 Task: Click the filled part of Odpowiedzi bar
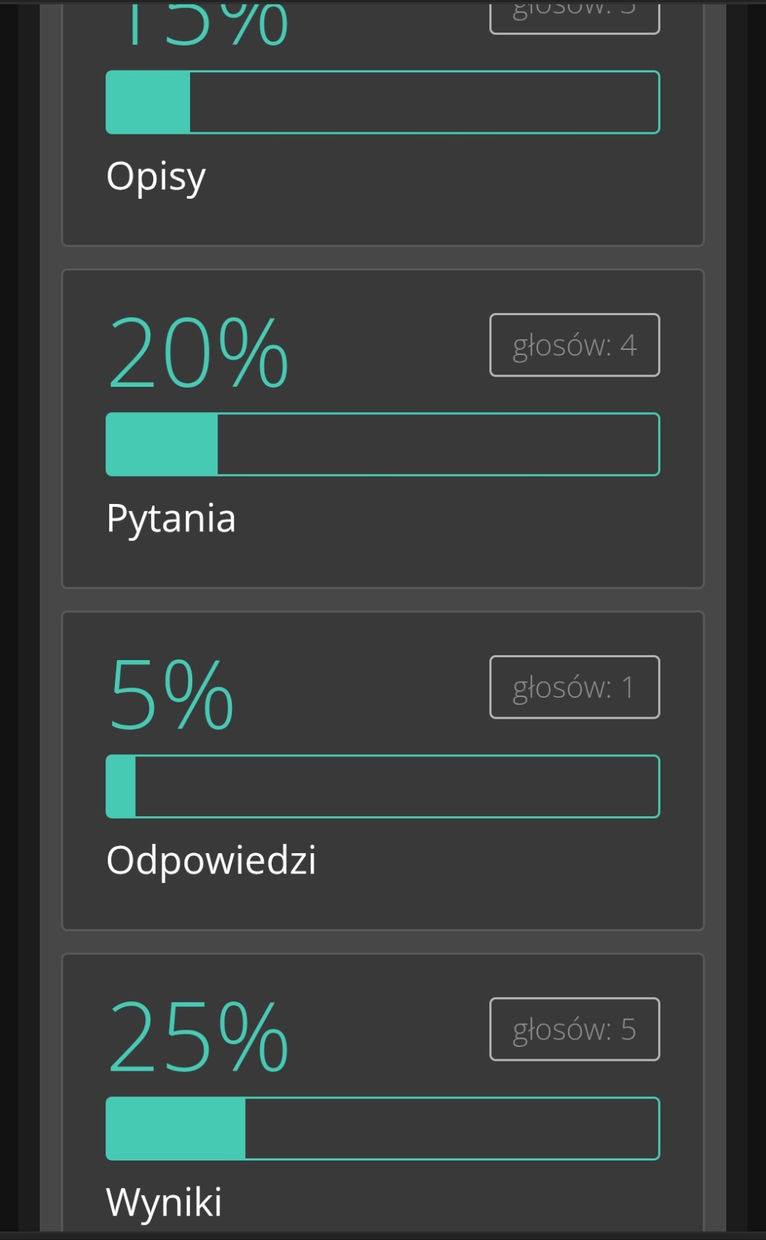point(121,787)
